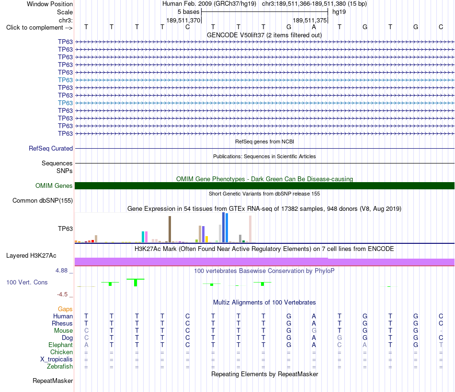Click the 'RefSeq Curated' side label
This screenshot has width=455, height=392.
pos(50,148)
